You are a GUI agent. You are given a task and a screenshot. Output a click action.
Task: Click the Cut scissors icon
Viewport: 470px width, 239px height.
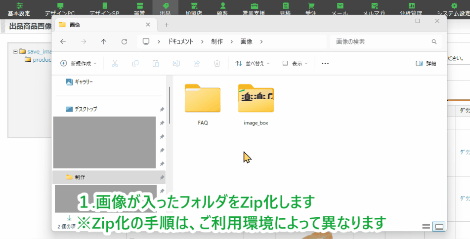pos(115,64)
